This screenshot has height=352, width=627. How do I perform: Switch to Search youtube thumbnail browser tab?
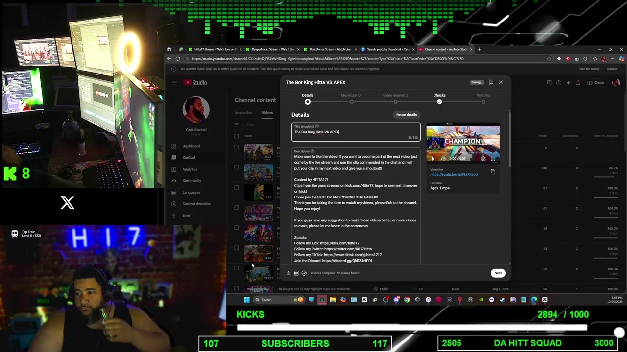(387, 49)
